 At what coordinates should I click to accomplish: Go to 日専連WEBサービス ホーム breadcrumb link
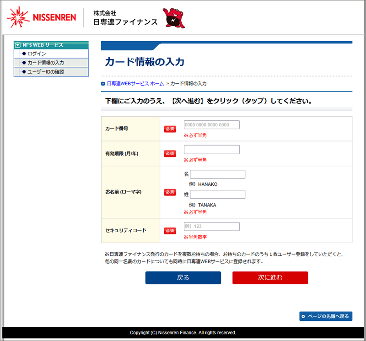[135, 84]
